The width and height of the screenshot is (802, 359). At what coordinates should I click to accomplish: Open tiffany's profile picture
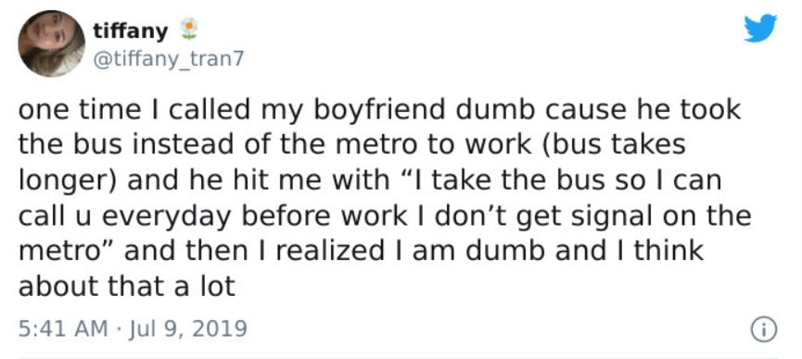(52, 43)
